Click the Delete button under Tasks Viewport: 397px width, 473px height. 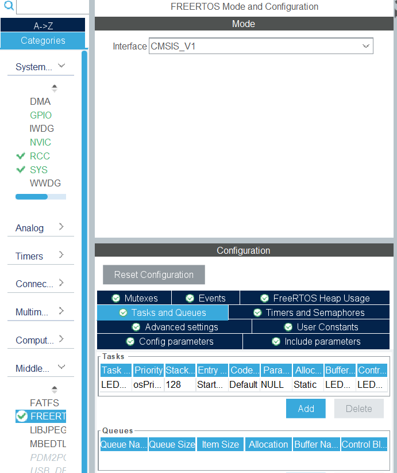coord(359,409)
